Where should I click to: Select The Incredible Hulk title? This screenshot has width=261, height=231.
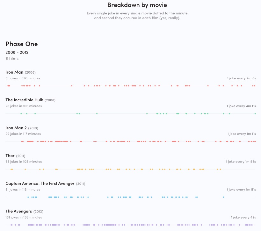click(24, 100)
